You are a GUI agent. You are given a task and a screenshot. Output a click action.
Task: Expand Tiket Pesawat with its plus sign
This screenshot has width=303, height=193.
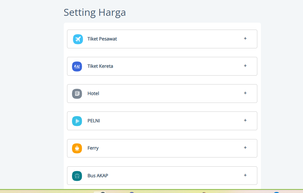tap(245, 38)
